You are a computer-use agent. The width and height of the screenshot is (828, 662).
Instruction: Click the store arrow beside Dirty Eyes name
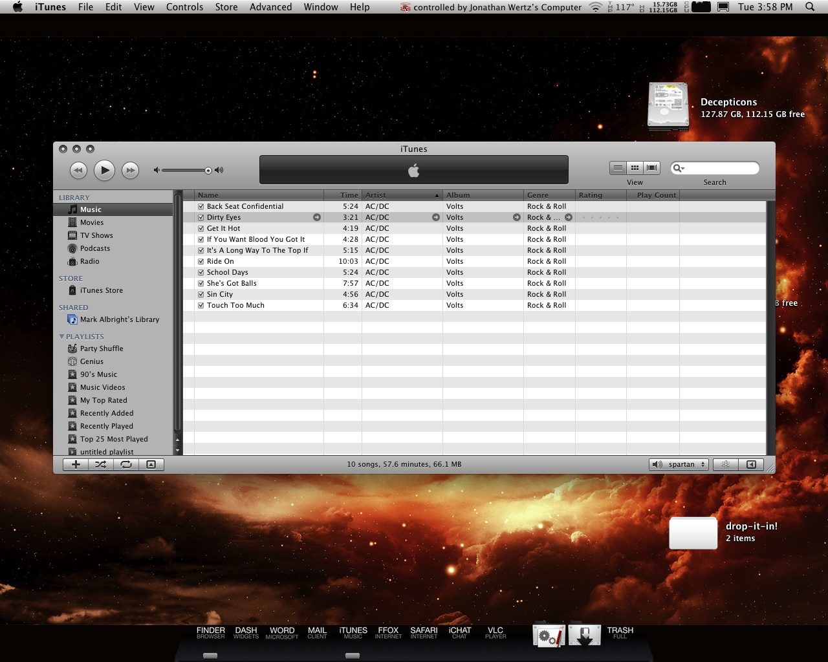(317, 217)
